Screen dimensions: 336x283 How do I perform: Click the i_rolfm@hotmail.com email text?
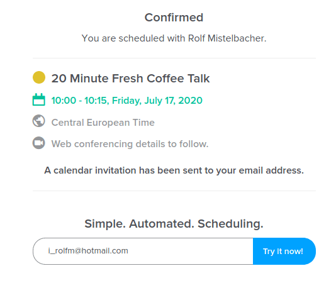coord(88,251)
